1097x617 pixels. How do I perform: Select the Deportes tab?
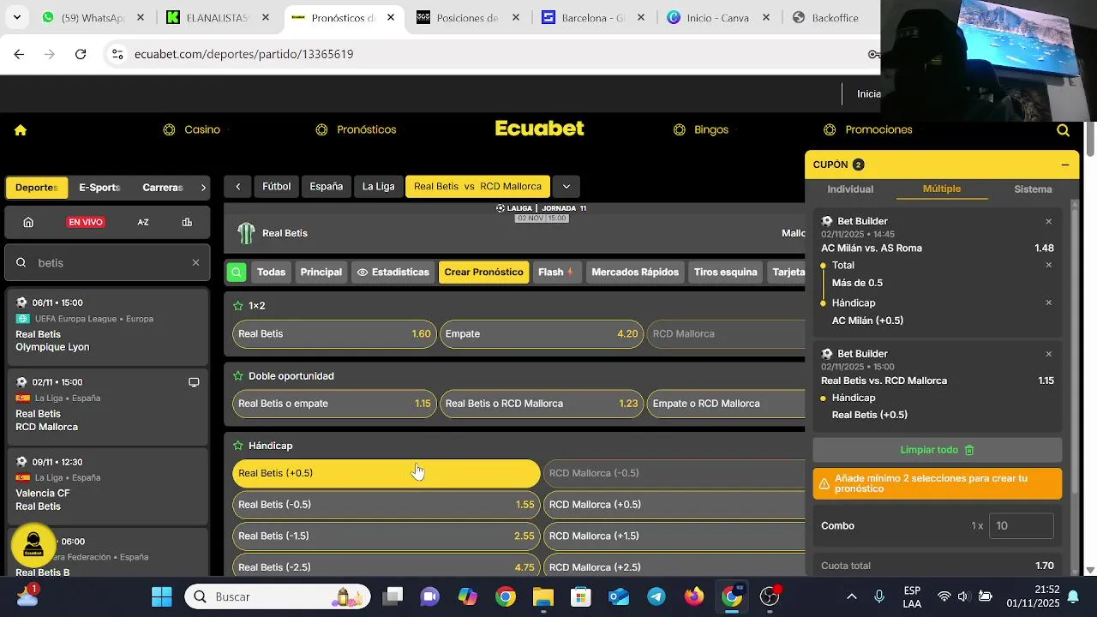36,188
